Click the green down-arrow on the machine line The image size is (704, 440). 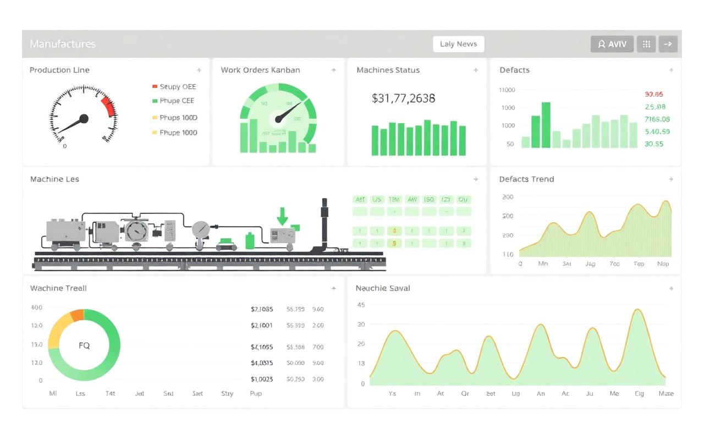[282, 217]
